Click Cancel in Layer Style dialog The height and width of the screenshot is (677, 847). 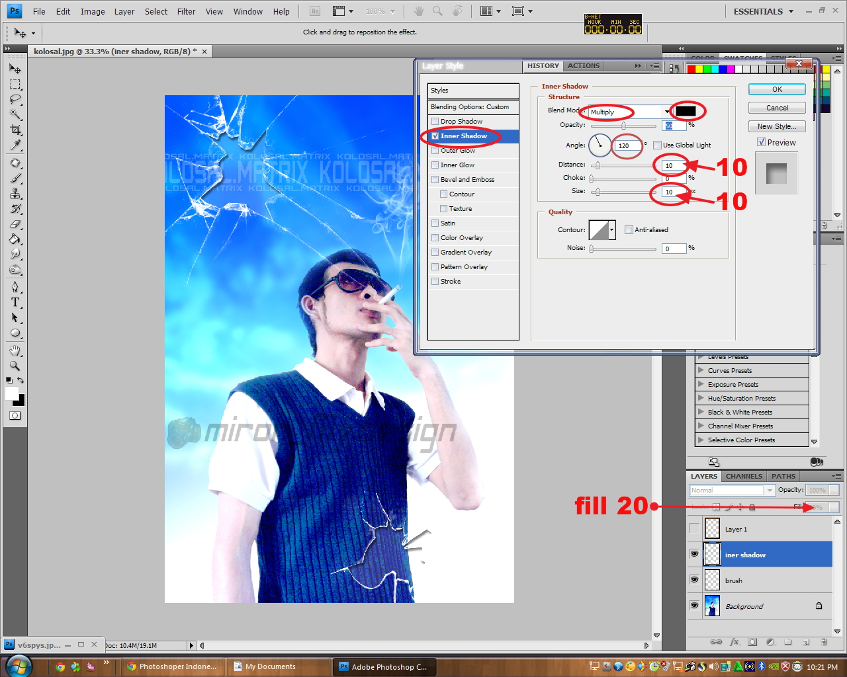pyautogui.click(x=777, y=108)
